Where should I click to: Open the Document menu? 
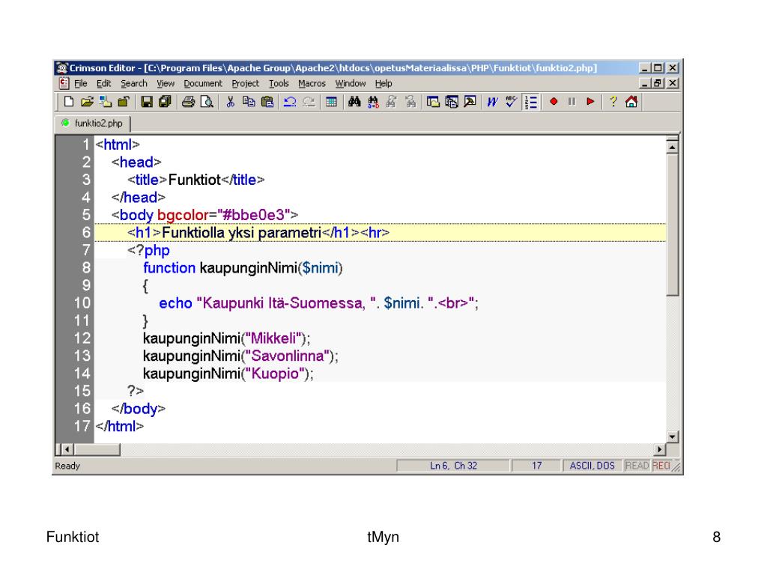(x=203, y=84)
